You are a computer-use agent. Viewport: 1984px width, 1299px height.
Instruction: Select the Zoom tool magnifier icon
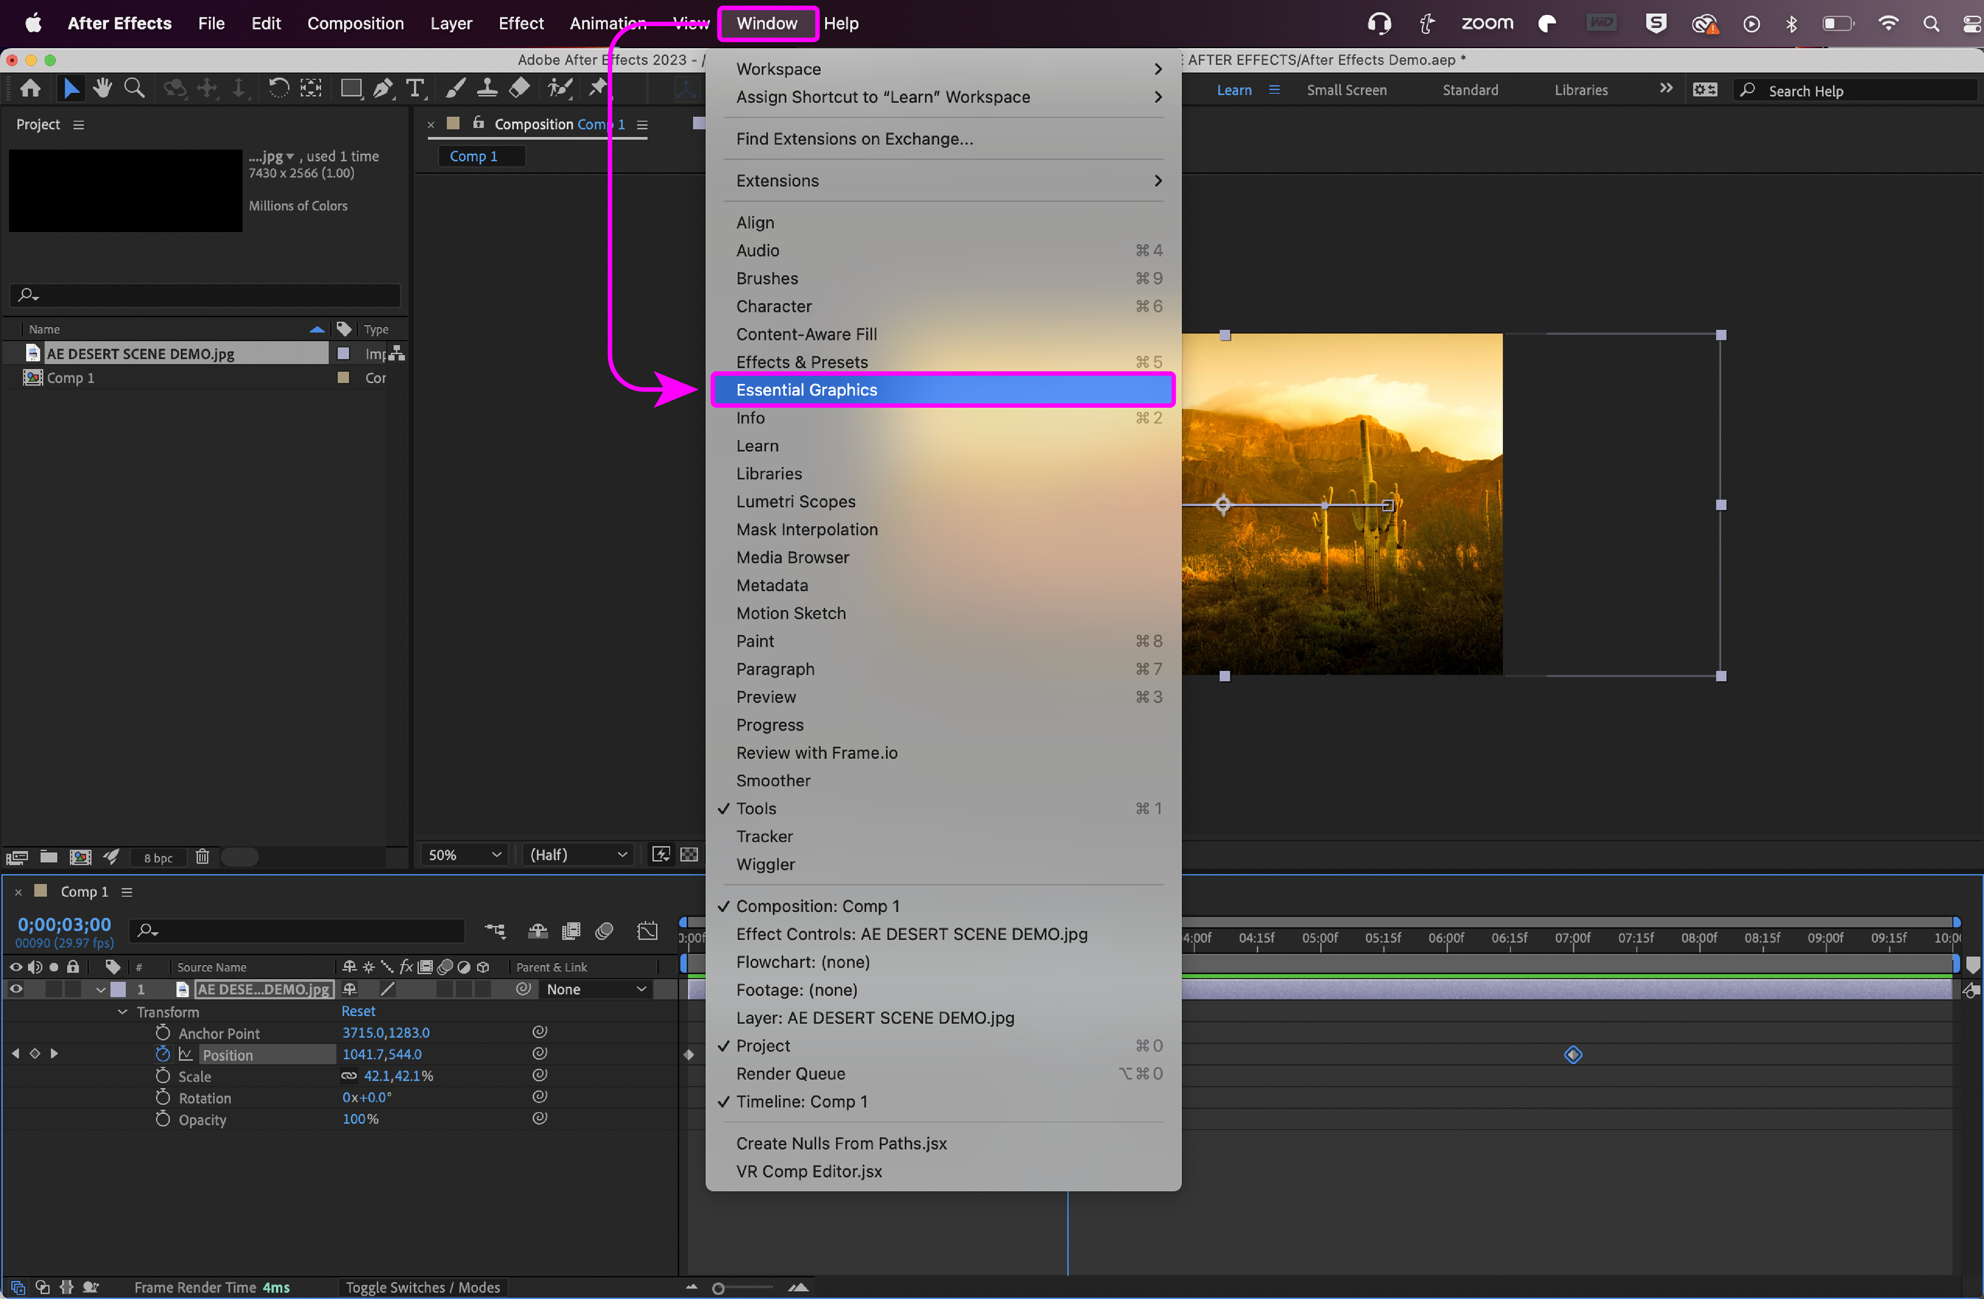click(x=133, y=87)
